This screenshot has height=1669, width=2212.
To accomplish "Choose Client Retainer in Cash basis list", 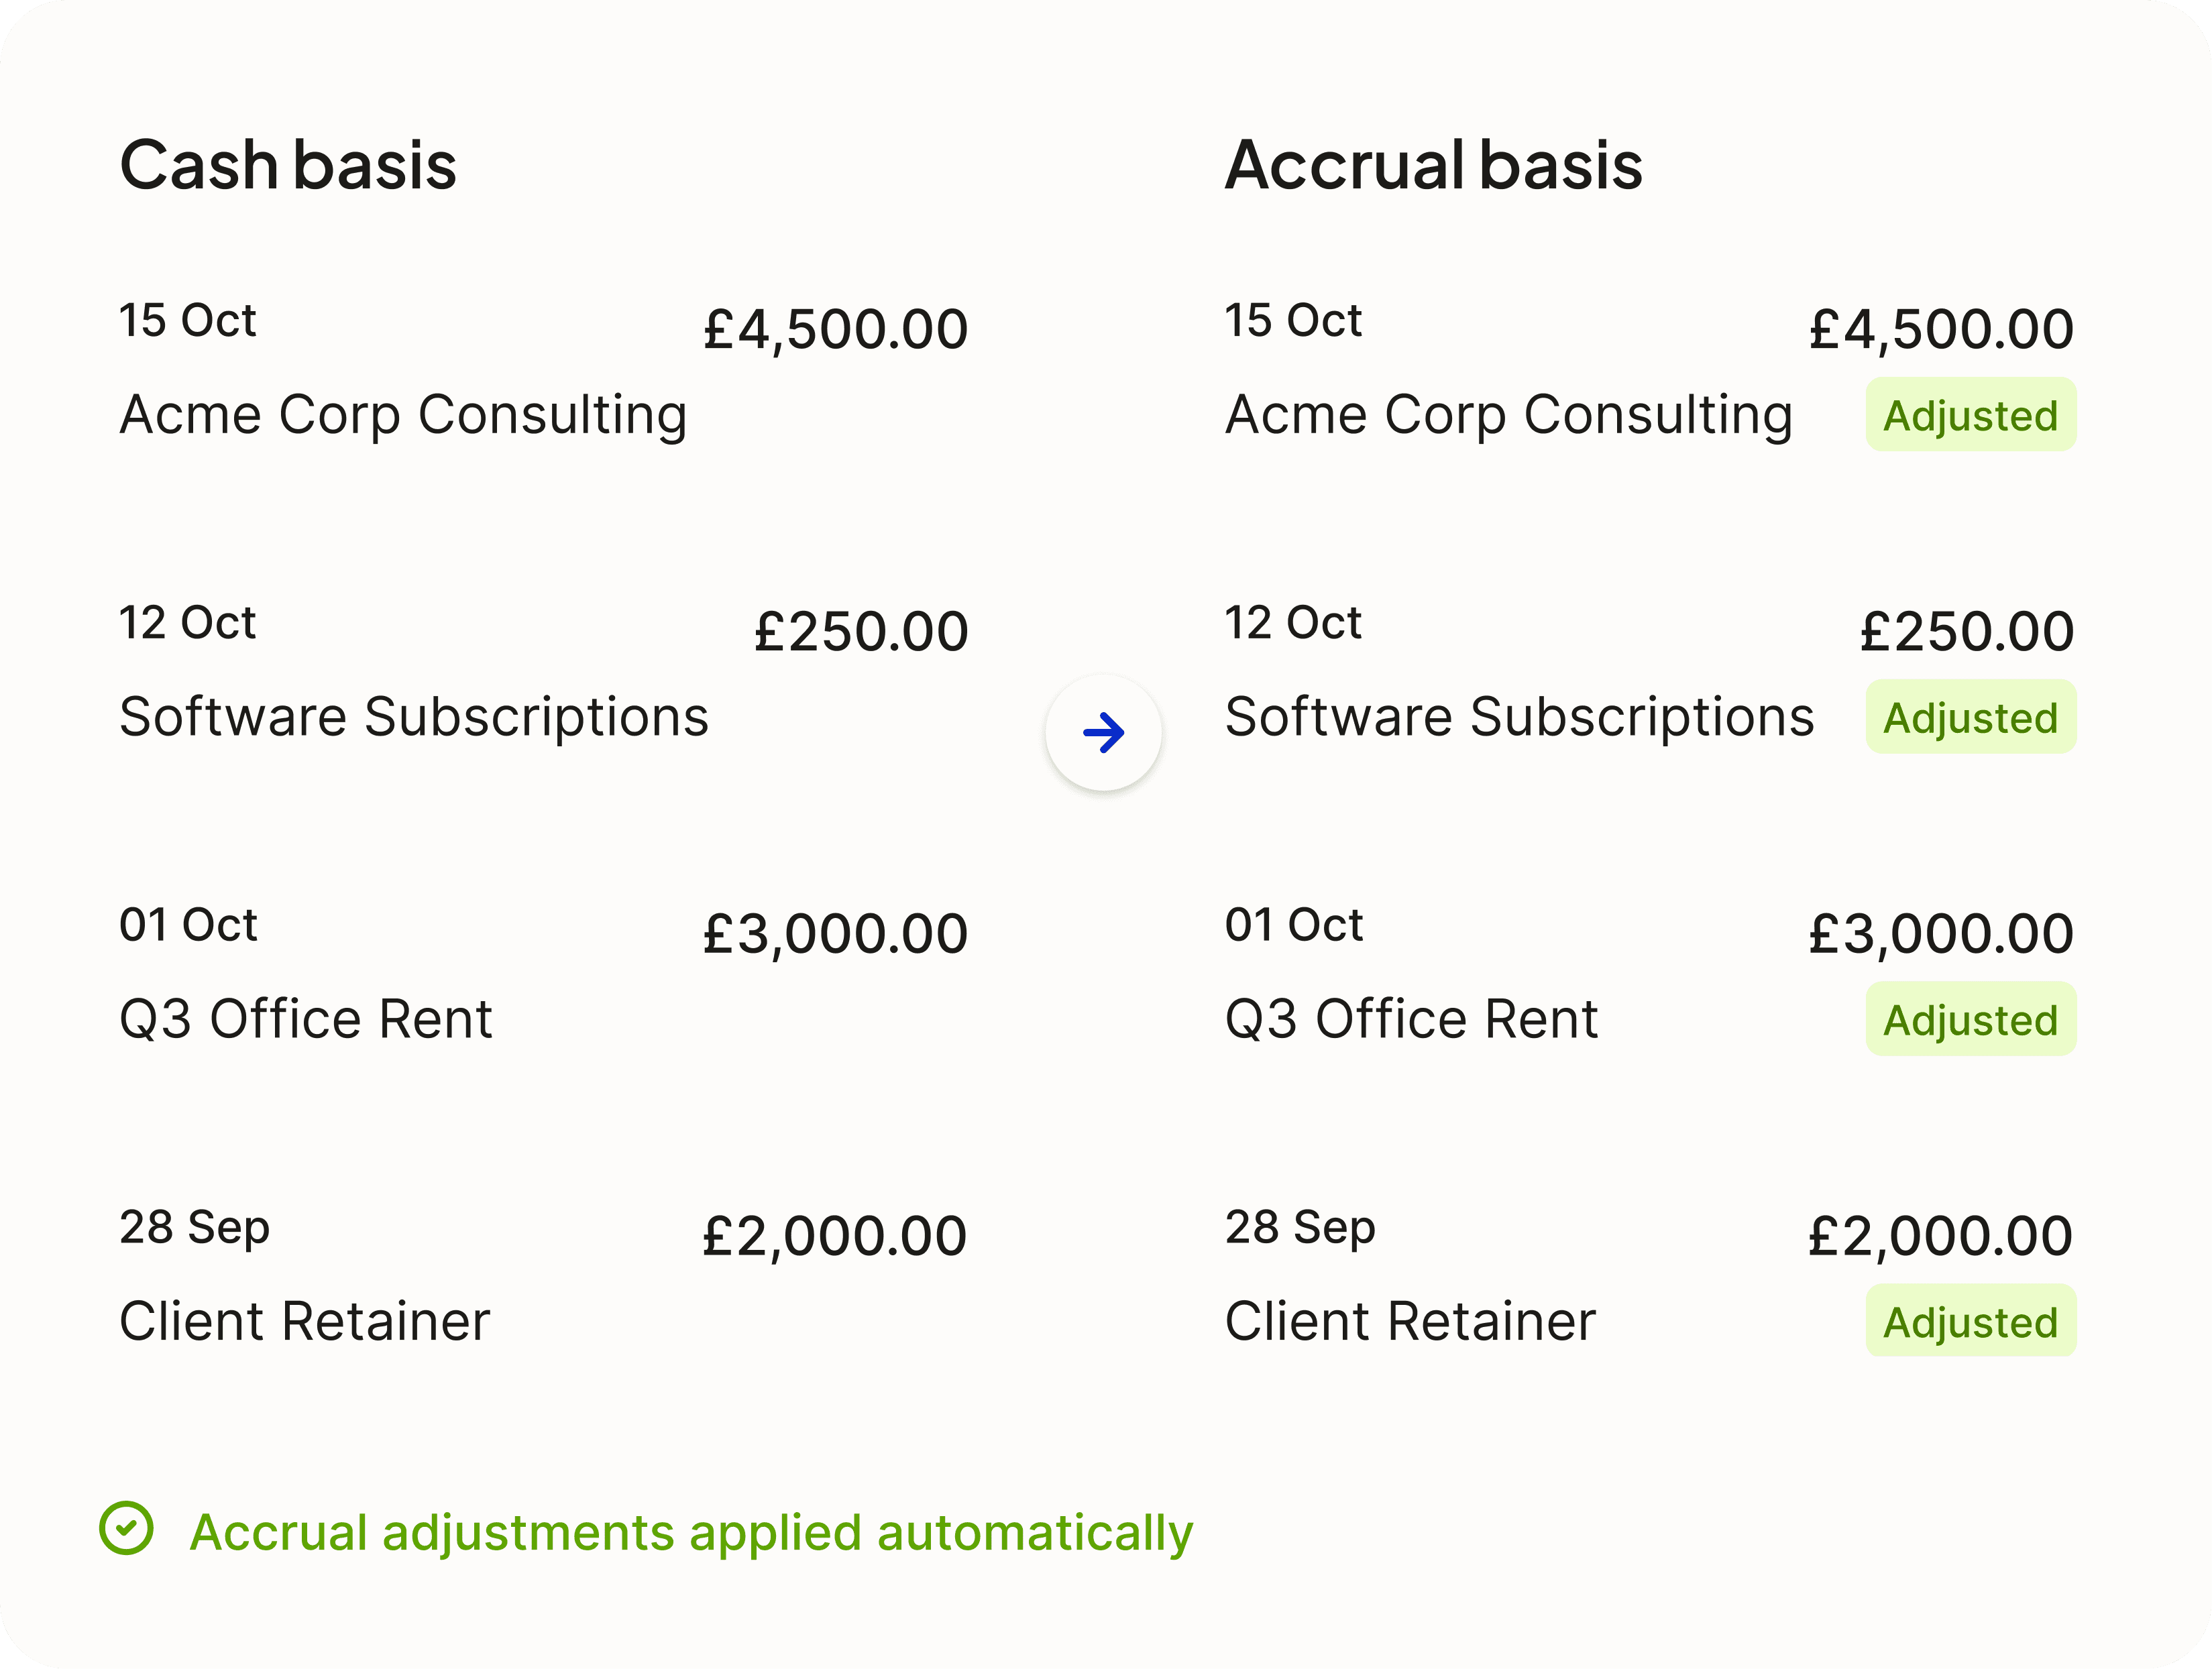I will coord(305,1320).
